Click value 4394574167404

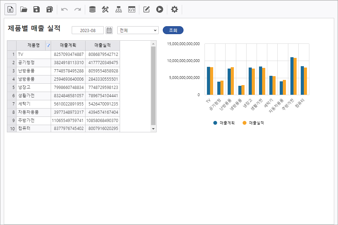pos(103,112)
